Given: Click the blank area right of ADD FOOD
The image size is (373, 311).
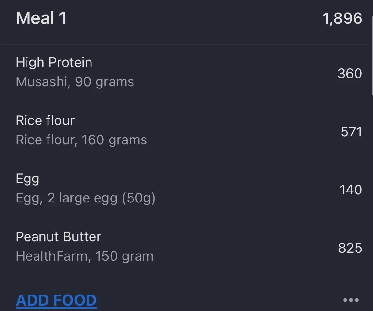Looking at the screenshot, I should pos(220,300).
